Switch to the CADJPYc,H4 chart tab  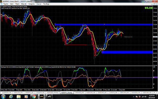40,93
